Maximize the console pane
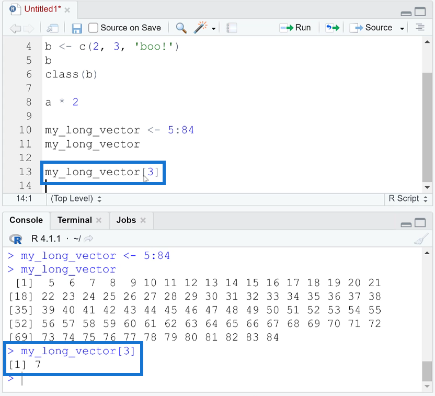This screenshot has width=435, height=396. [420, 222]
